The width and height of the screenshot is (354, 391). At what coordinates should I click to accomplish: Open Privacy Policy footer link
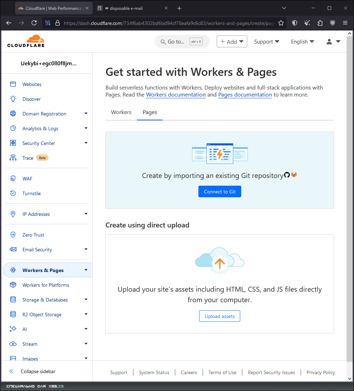(321, 372)
